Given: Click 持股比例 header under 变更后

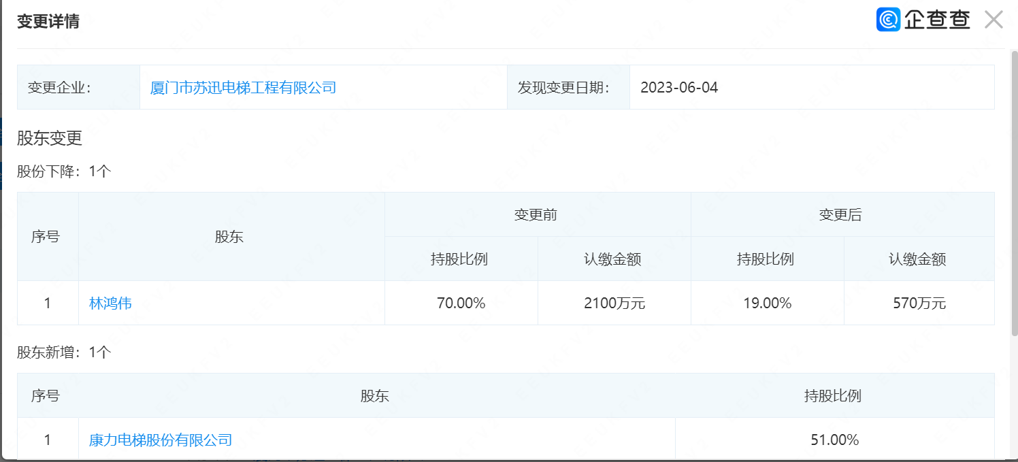Looking at the screenshot, I should 768,259.
